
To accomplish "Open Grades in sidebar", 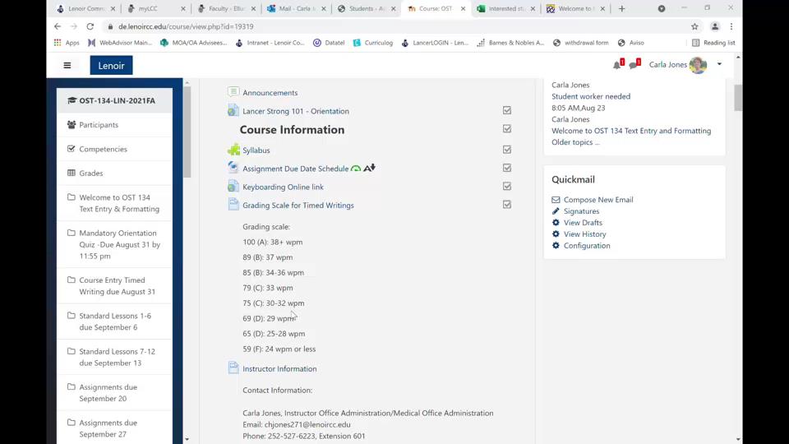I will click(115, 173).
